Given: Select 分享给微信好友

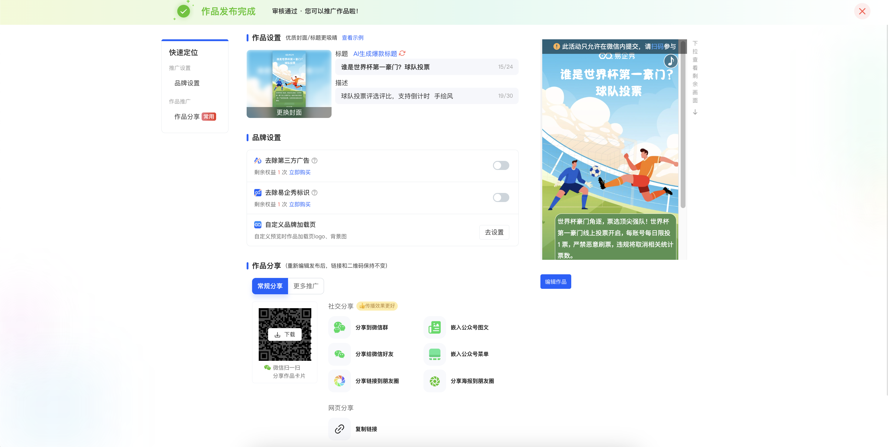Looking at the screenshot, I should [374, 354].
